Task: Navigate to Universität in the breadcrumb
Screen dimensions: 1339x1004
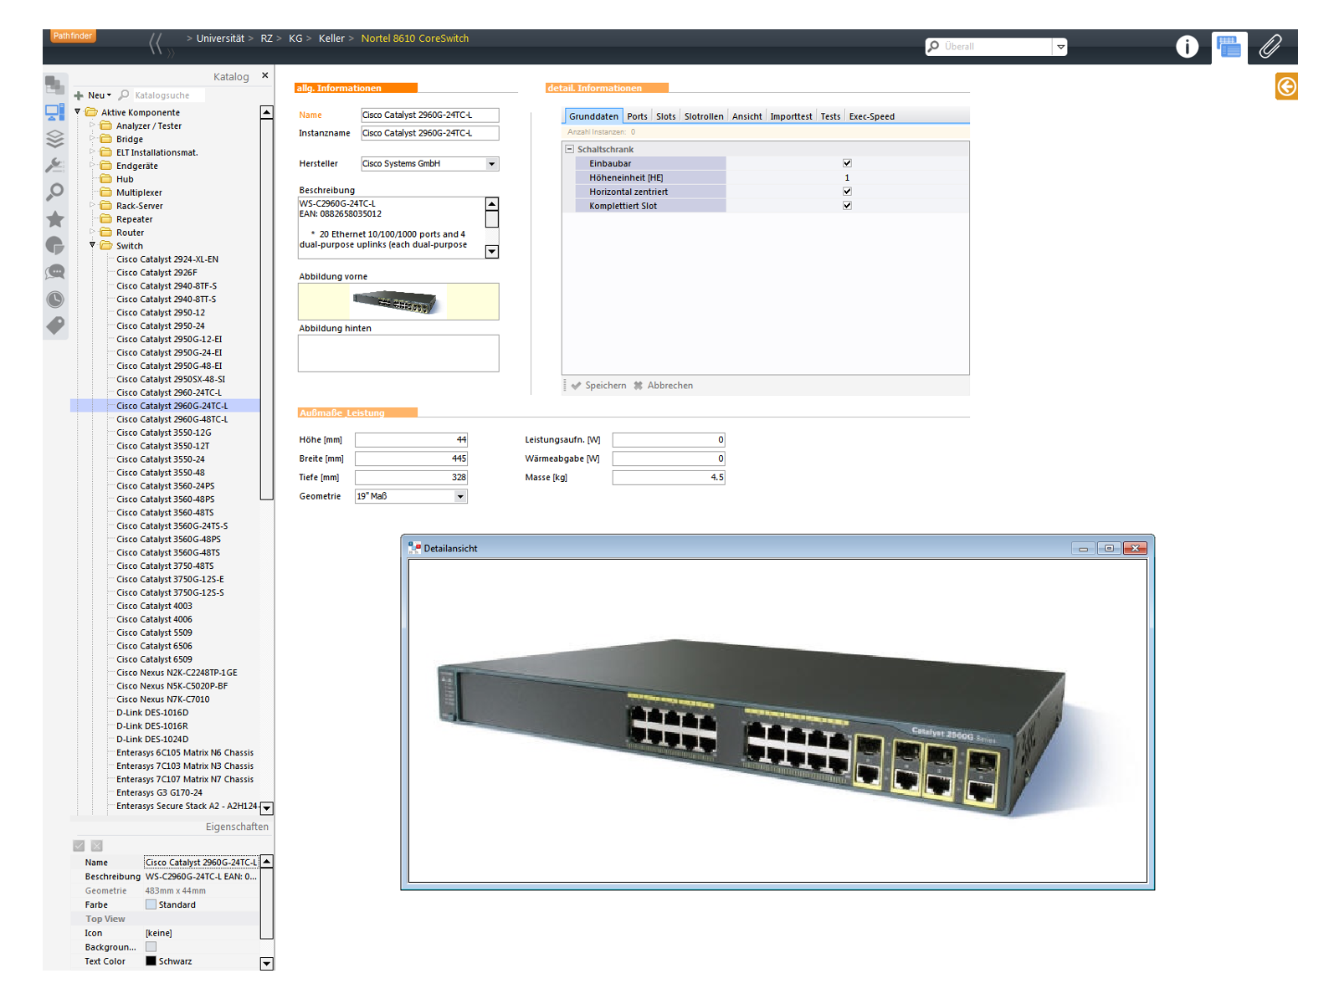Action: click(220, 38)
